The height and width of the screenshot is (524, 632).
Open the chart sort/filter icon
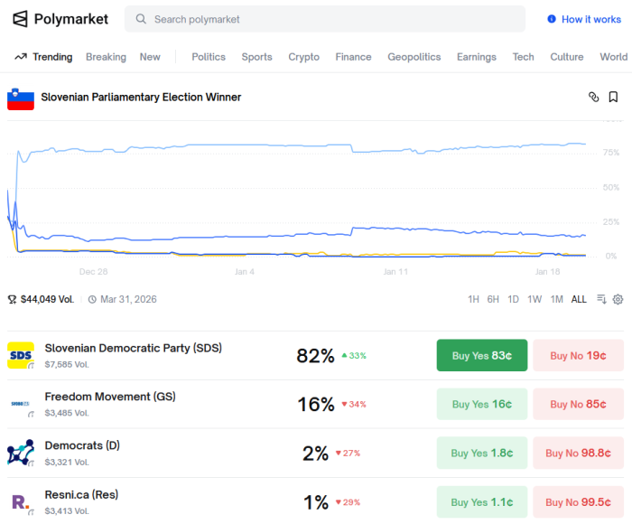pyautogui.click(x=601, y=299)
